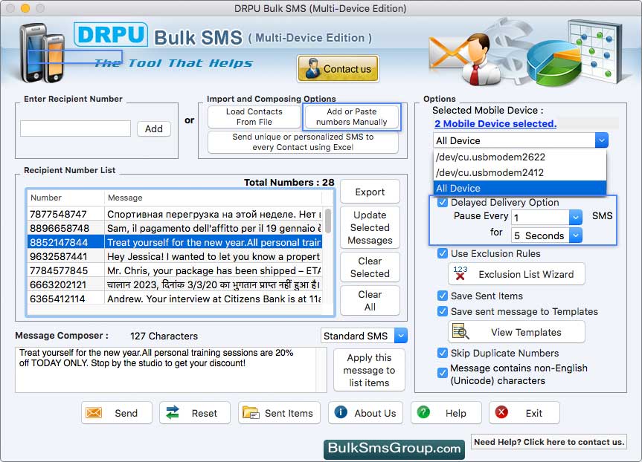The height and width of the screenshot is (462, 642).
Task: Click the Exclusion List Wizard icon
Action: click(x=460, y=273)
